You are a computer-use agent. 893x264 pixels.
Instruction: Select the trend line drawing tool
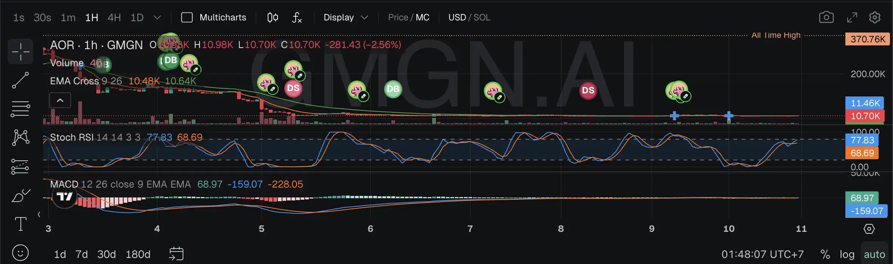(x=20, y=80)
